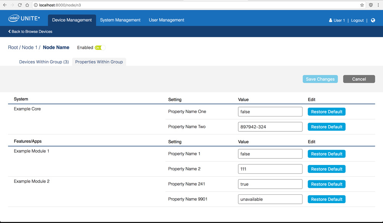Click the Property Name 241 label
Image resolution: width=383 pixels, height=223 pixels.
(187, 184)
